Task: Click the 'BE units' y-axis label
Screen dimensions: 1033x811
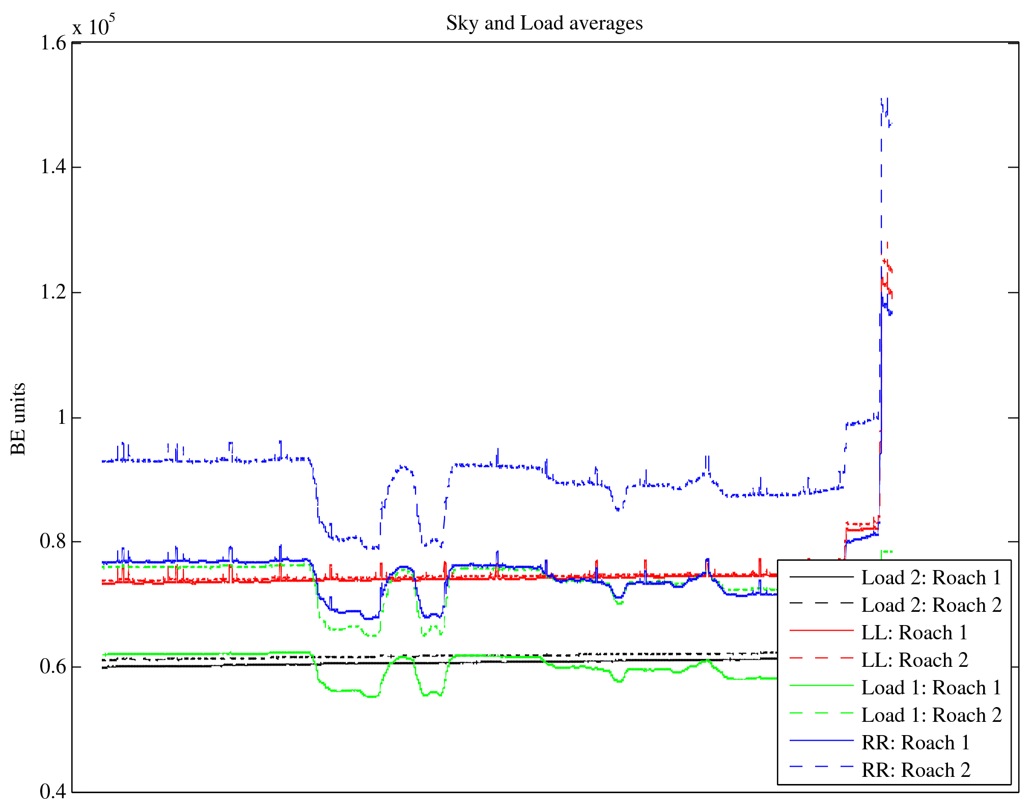Action: click(18, 419)
